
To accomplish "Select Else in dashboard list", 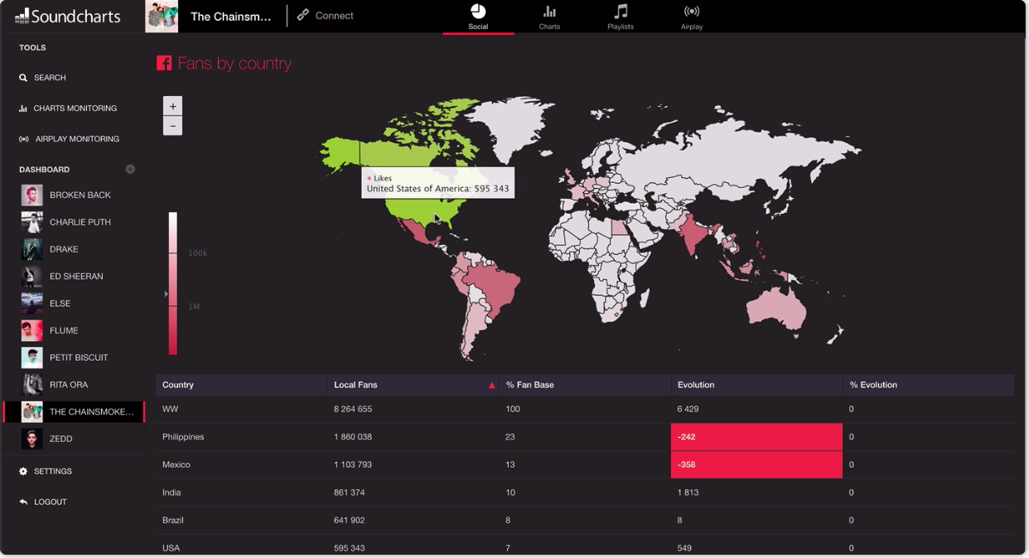I will (73, 304).
